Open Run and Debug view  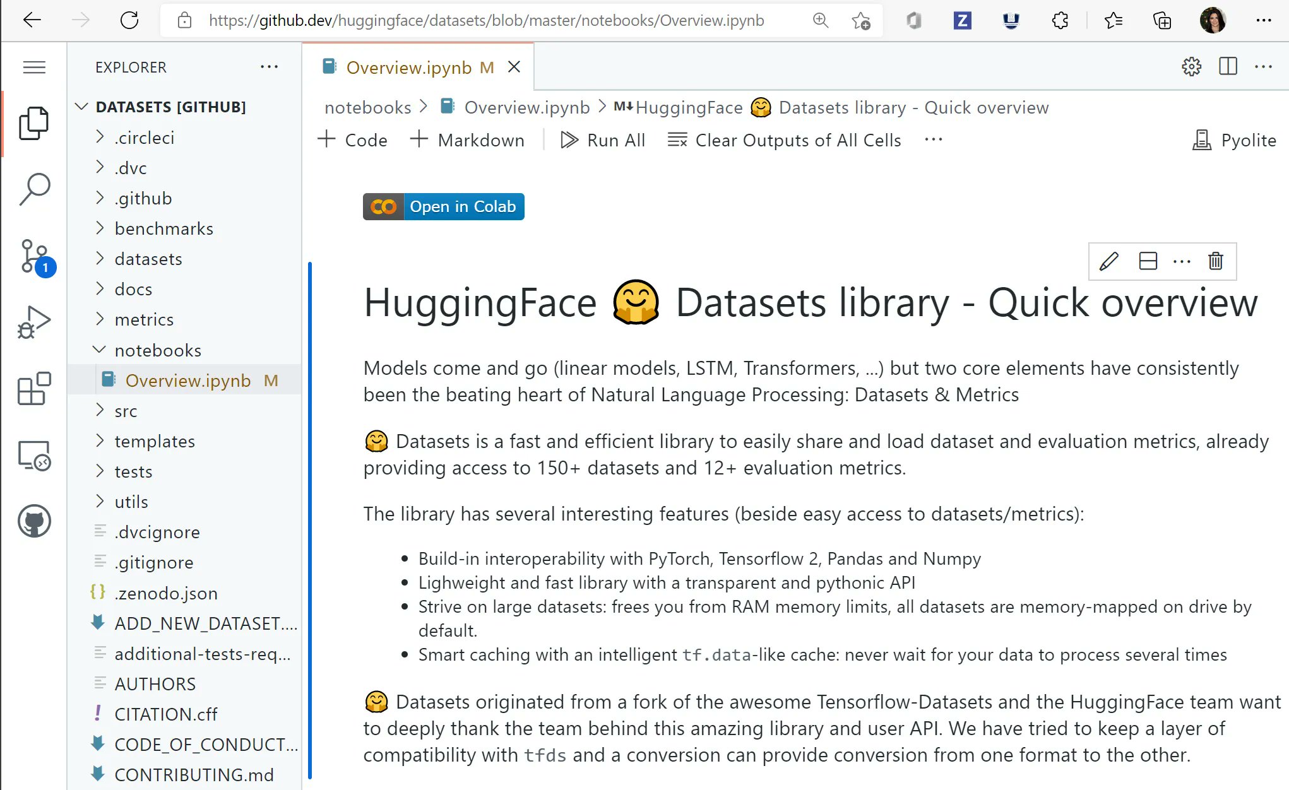point(34,322)
